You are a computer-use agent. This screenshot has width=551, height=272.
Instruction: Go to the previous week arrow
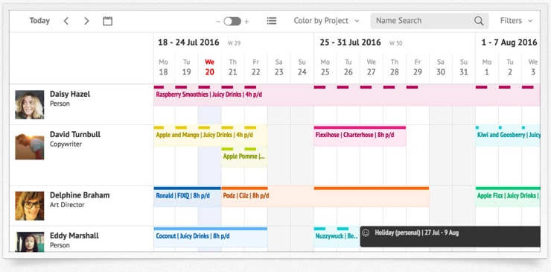66,21
